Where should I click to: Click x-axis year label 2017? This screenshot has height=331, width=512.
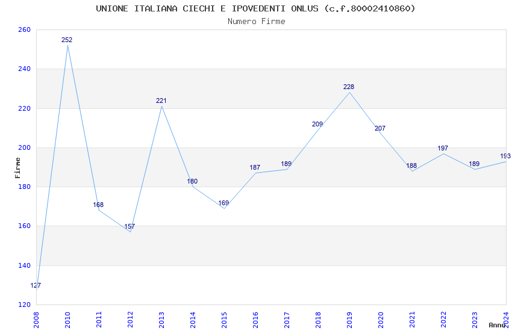pyautogui.click(x=287, y=320)
